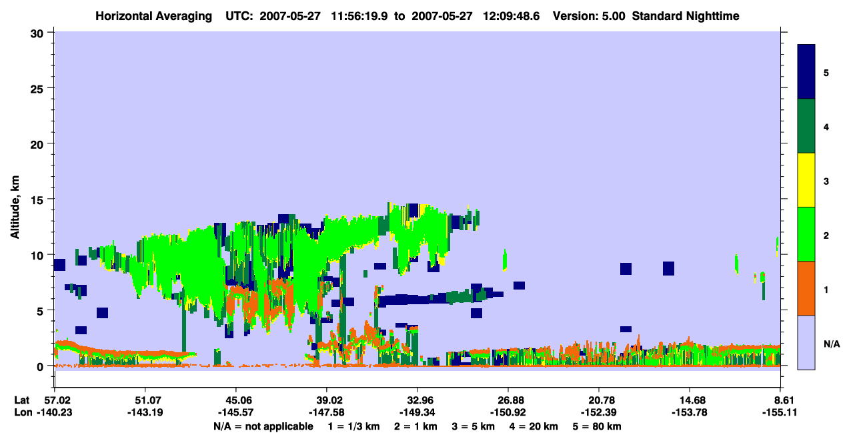Screen dimensions: 867x445
Task: Click the longitude value -143.19
Action: (x=145, y=413)
